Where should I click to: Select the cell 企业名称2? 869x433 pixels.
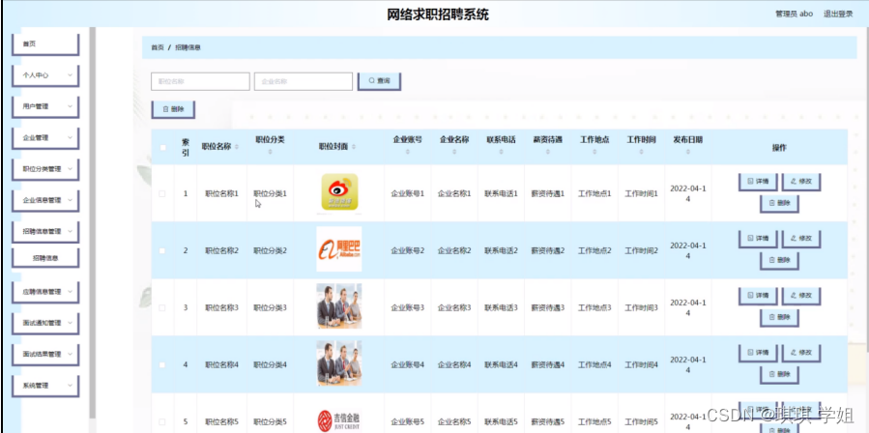point(454,250)
